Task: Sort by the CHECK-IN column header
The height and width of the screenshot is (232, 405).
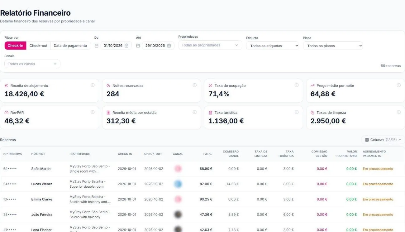Action: click(125, 154)
